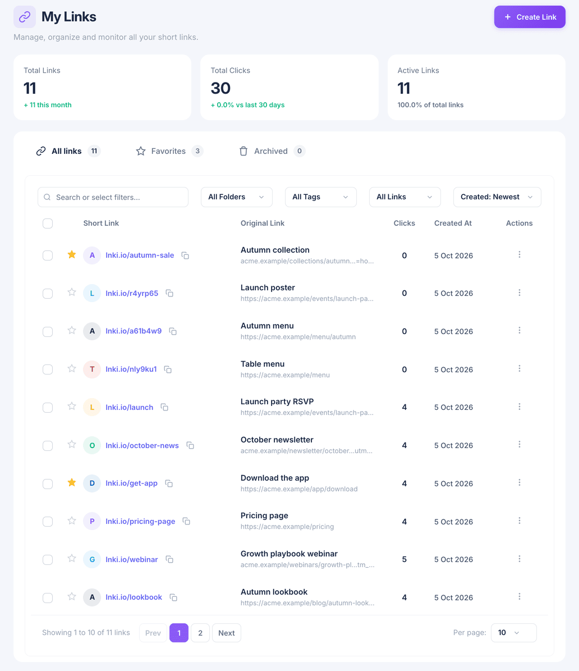Open the Per page dropdown
The height and width of the screenshot is (671, 579).
[513, 633]
